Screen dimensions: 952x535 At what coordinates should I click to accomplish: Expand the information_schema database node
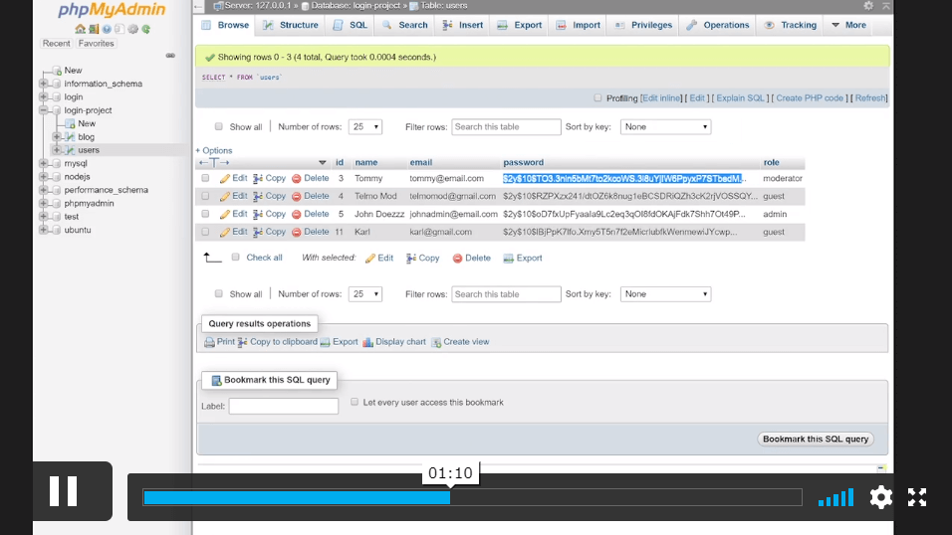[x=43, y=84]
